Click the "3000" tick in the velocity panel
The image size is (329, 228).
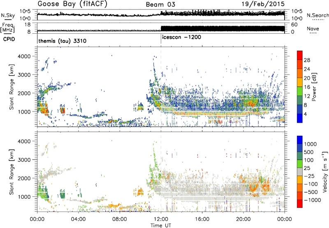click(x=24, y=160)
